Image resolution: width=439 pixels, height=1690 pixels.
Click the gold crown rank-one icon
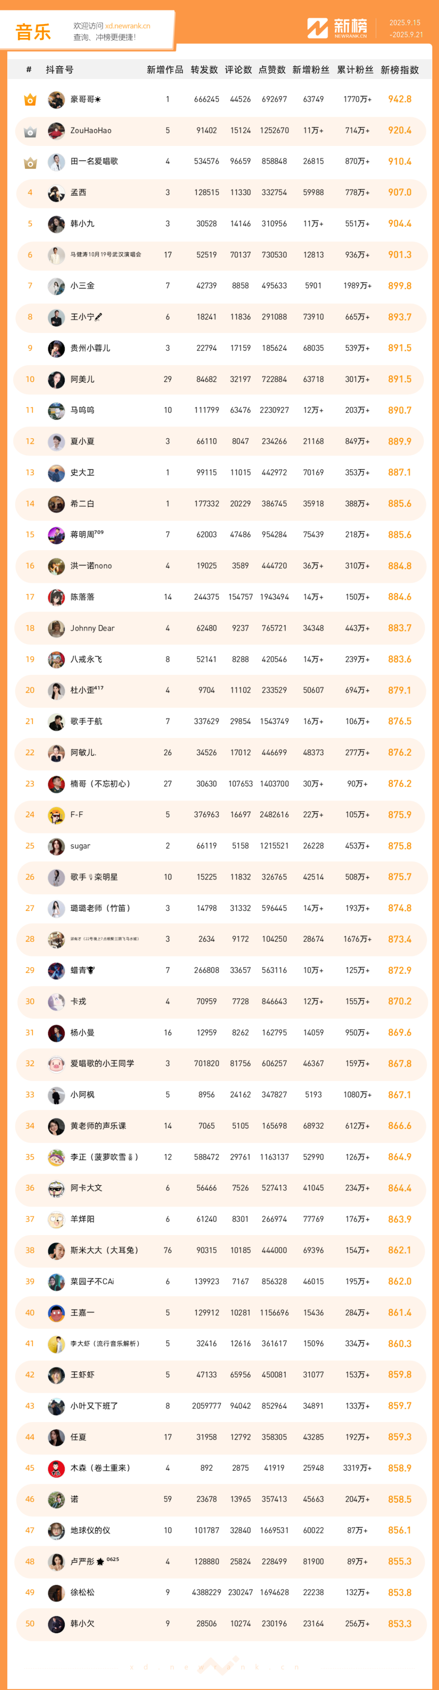click(30, 100)
